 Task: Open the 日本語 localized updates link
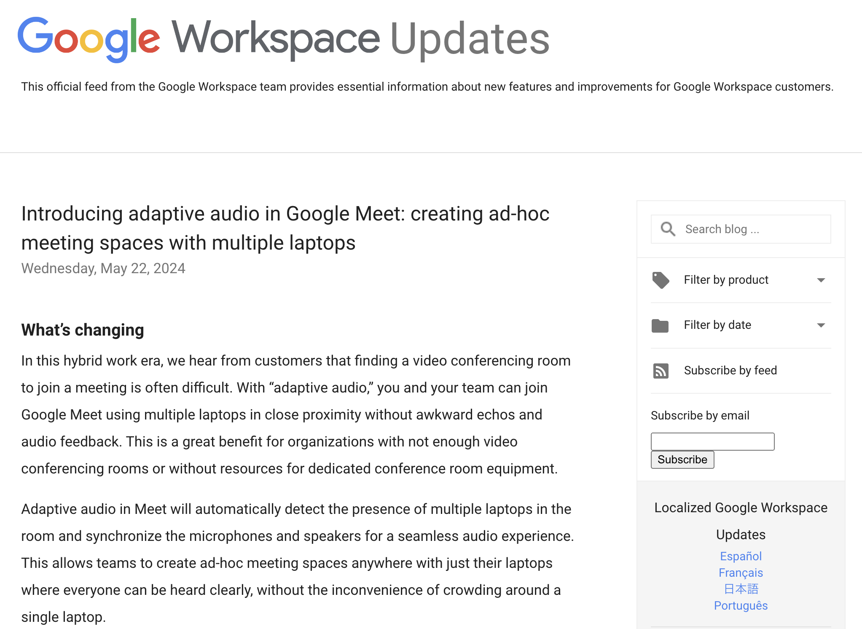741,589
